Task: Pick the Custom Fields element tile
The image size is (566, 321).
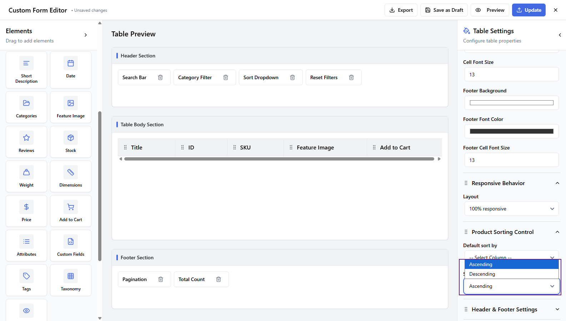Action: click(x=71, y=245)
